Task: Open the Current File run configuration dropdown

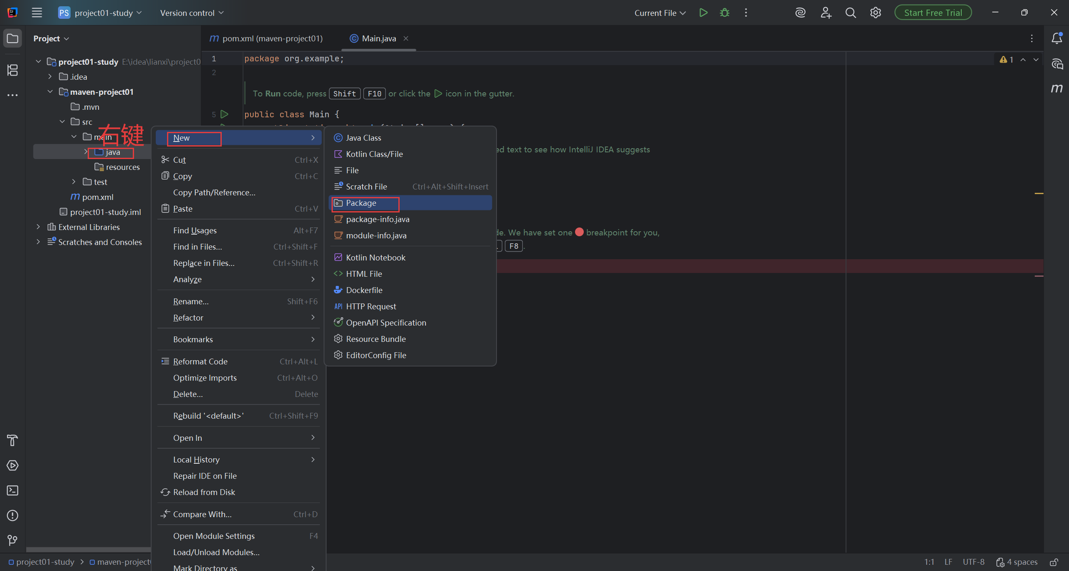Action: point(660,13)
